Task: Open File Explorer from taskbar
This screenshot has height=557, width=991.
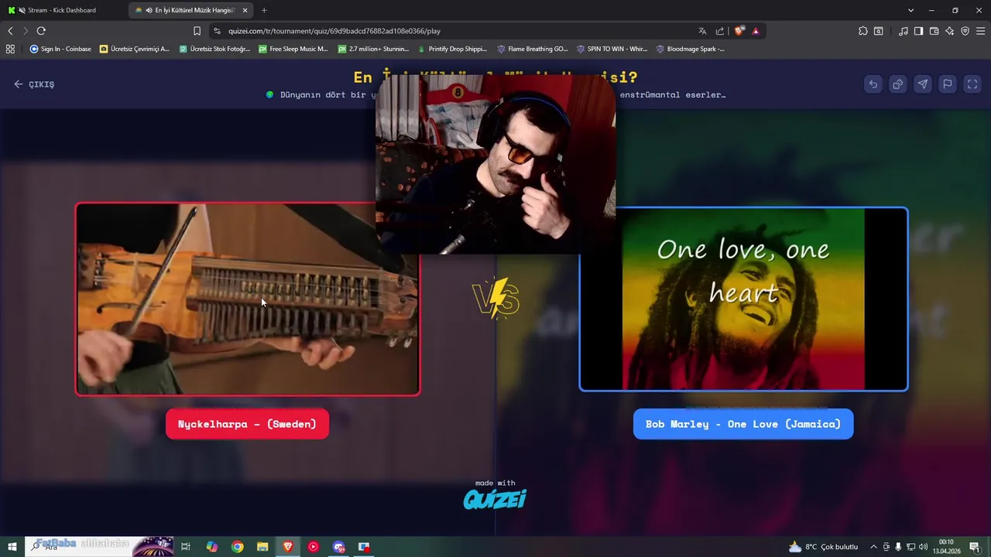Action: coord(262,547)
